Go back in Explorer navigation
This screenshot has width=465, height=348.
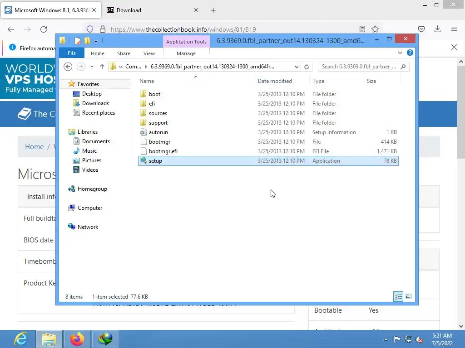tap(68, 67)
